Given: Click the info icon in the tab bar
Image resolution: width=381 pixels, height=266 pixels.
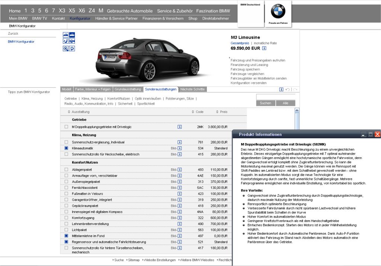Looking at the screenshot, I should click(x=281, y=89).
